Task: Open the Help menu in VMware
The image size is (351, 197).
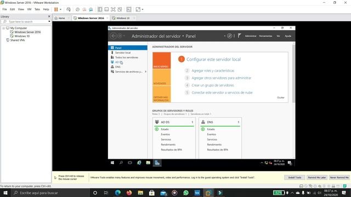Action: [x=46, y=9]
